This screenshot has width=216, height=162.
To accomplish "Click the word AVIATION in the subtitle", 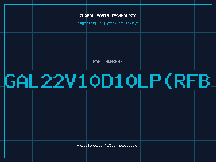I will coord(108,24).
